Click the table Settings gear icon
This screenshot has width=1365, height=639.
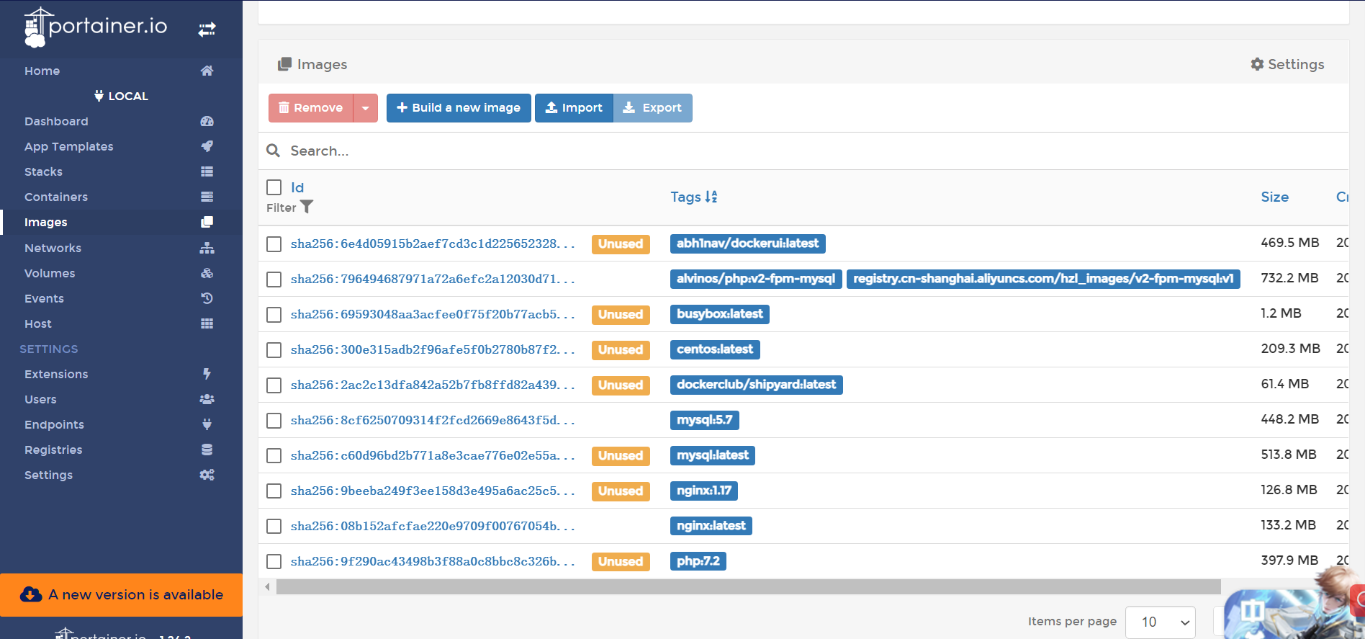(x=1257, y=64)
